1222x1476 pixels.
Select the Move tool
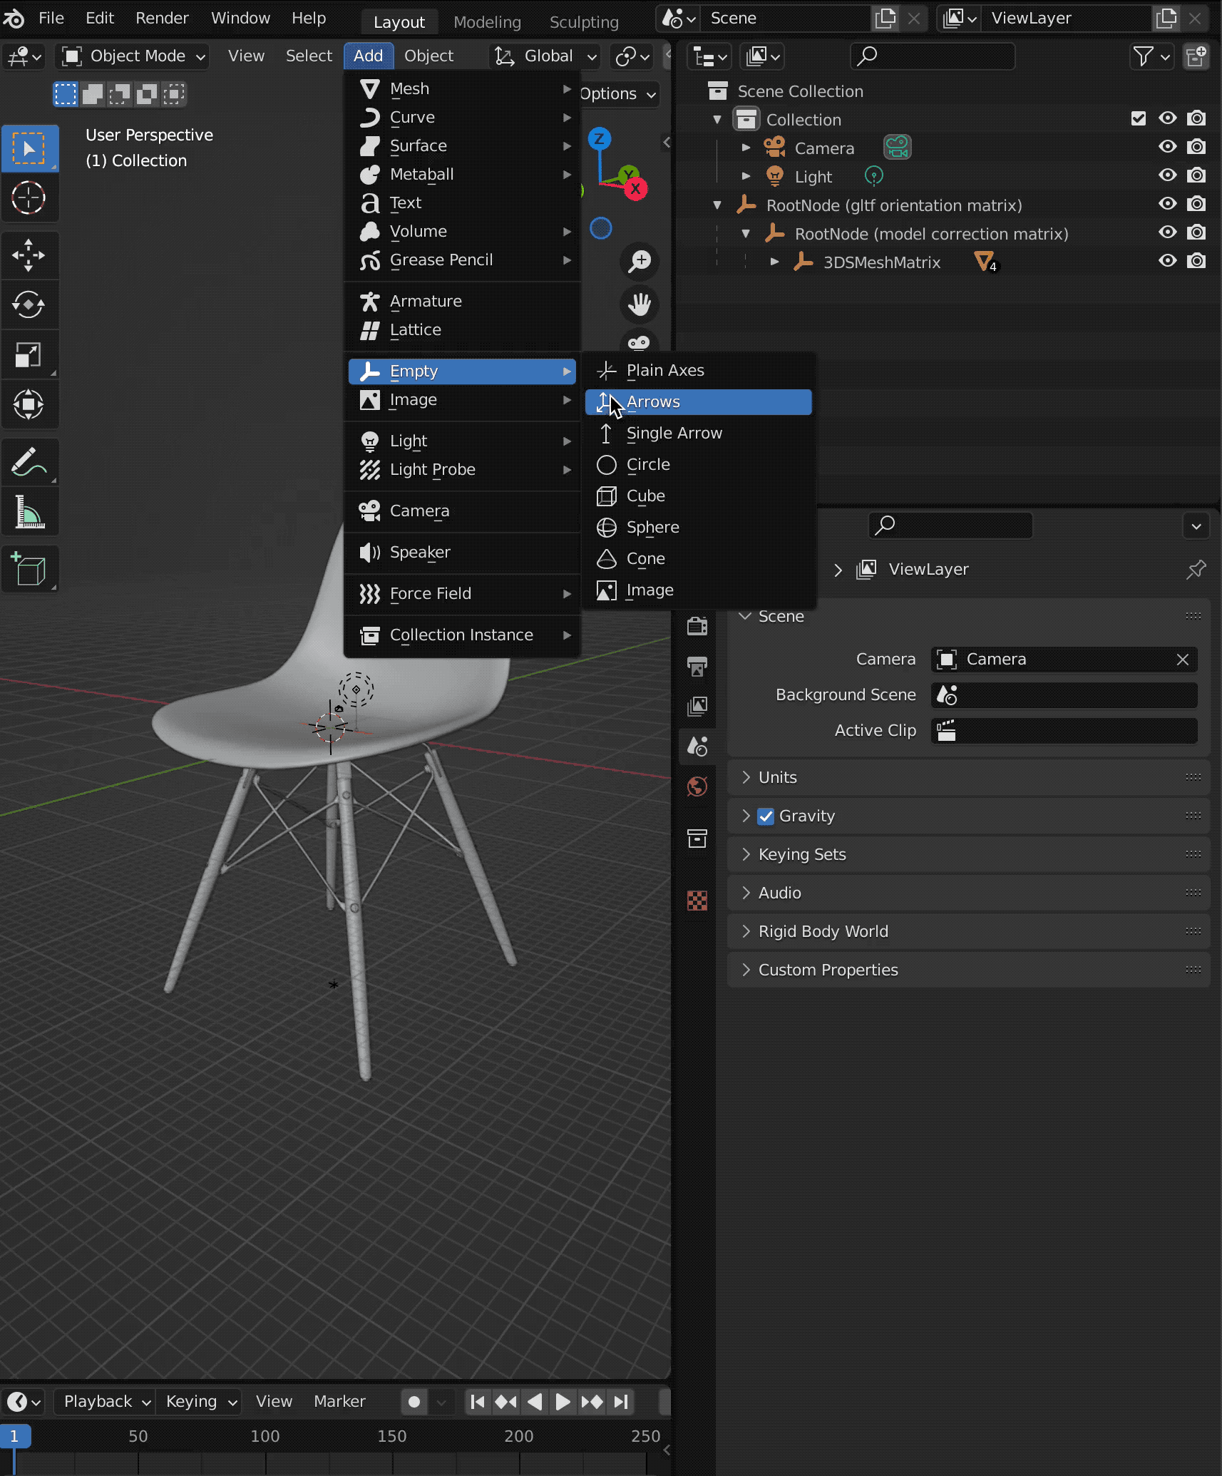[29, 255]
